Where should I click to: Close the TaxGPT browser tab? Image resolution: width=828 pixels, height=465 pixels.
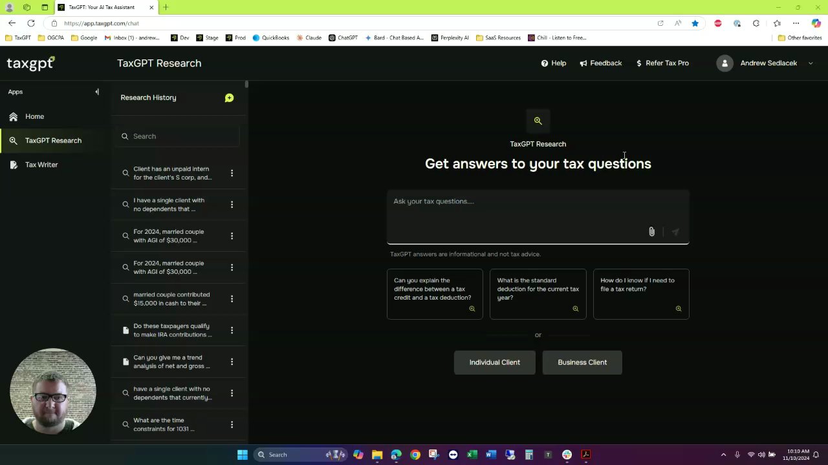tap(151, 7)
